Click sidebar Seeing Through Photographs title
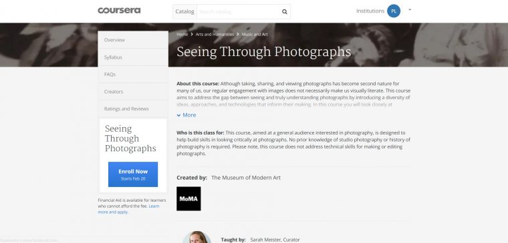Image resolution: width=508 pixels, height=243 pixels. click(130, 138)
